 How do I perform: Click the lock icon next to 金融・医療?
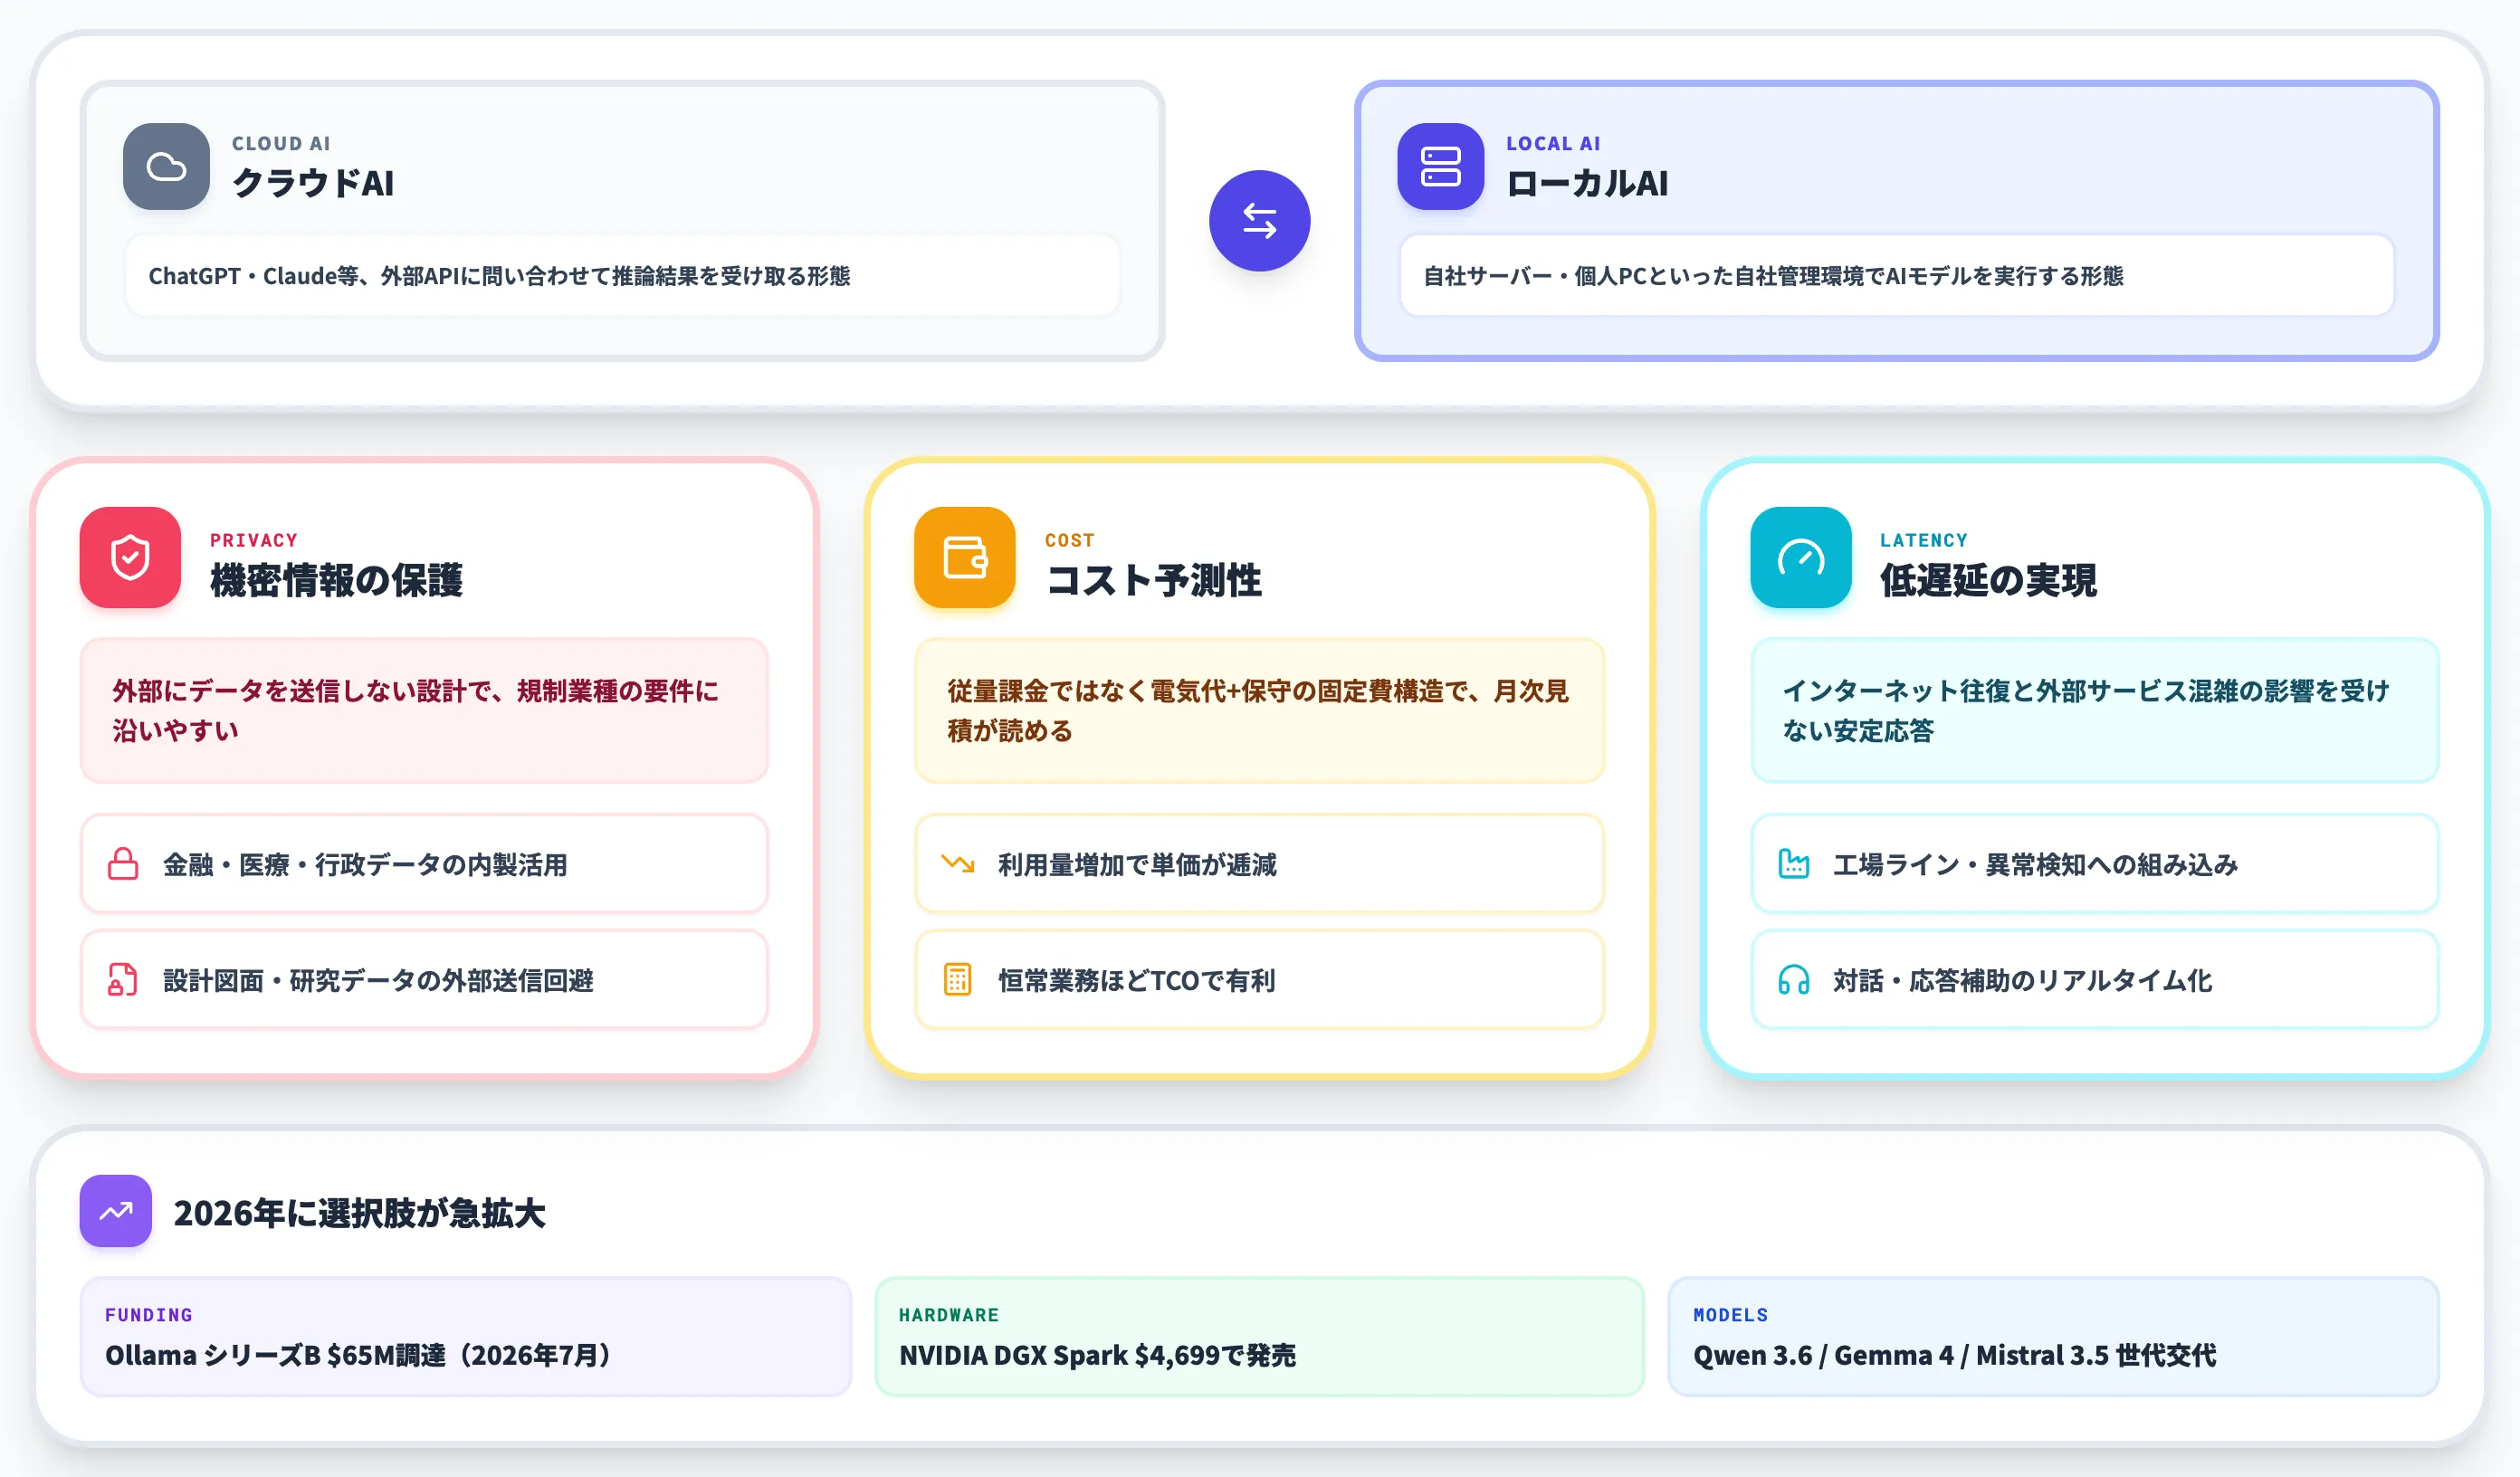click(x=123, y=864)
